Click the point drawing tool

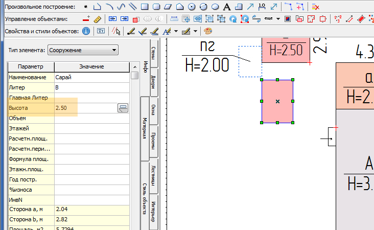click(x=85, y=7)
